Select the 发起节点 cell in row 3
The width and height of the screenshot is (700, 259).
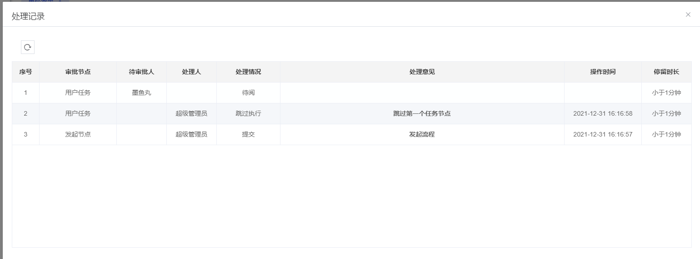pos(78,134)
